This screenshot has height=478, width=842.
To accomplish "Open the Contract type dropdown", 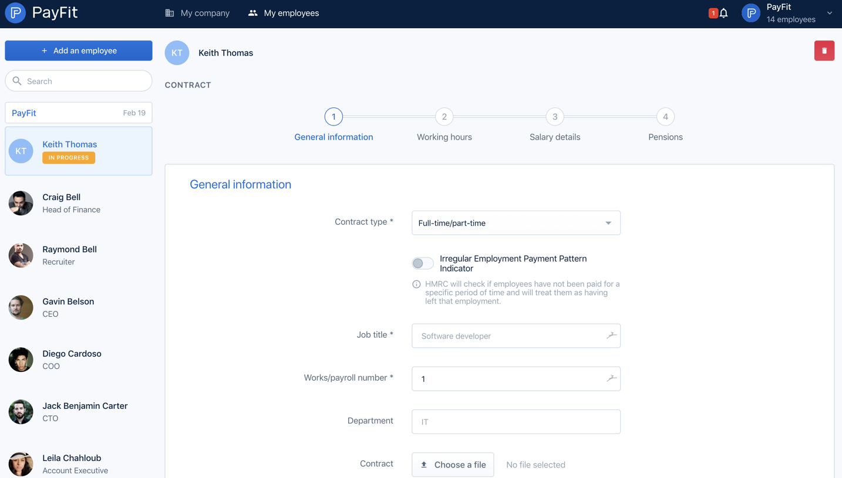I will (x=516, y=223).
